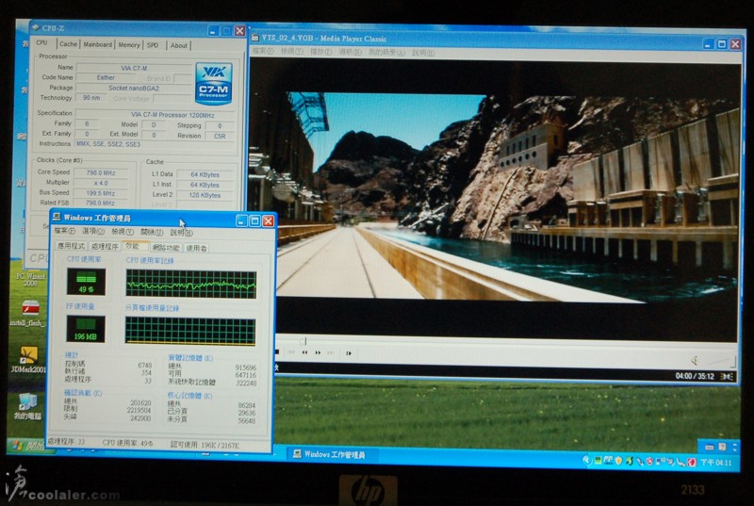Click rewind button in Media Player Classic
Viewport: 754px width, 506px height.
(x=304, y=352)
